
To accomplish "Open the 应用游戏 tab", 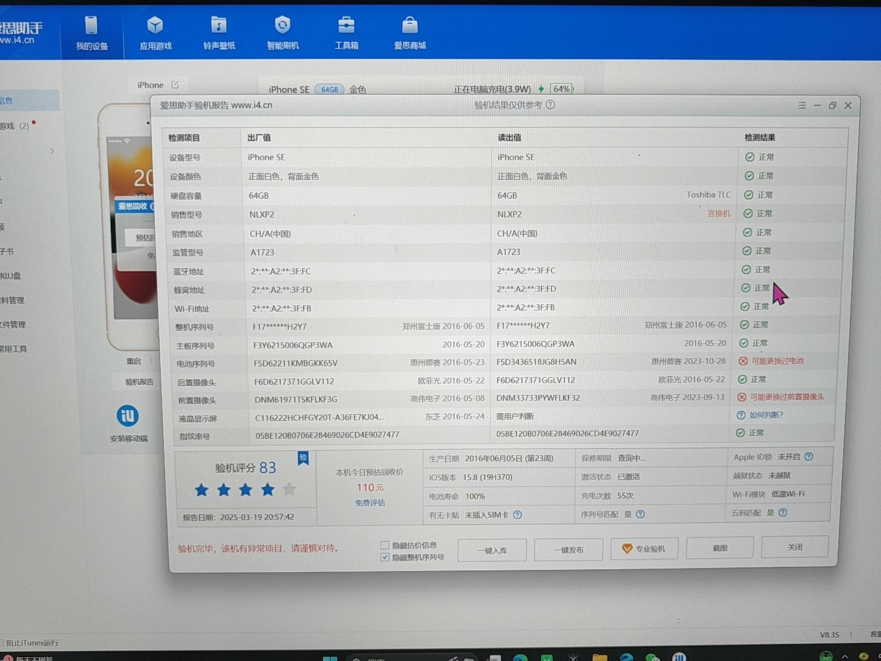I will (155, 34).
